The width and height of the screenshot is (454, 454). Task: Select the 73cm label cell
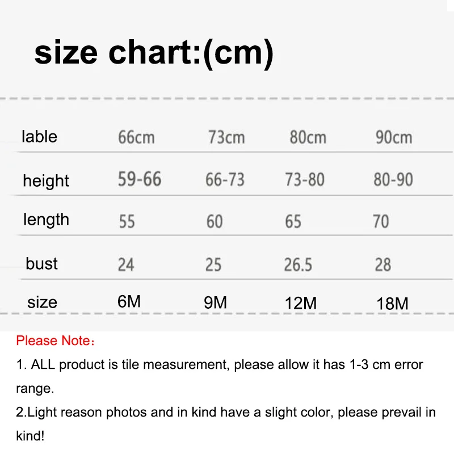(x=226, y=137)
